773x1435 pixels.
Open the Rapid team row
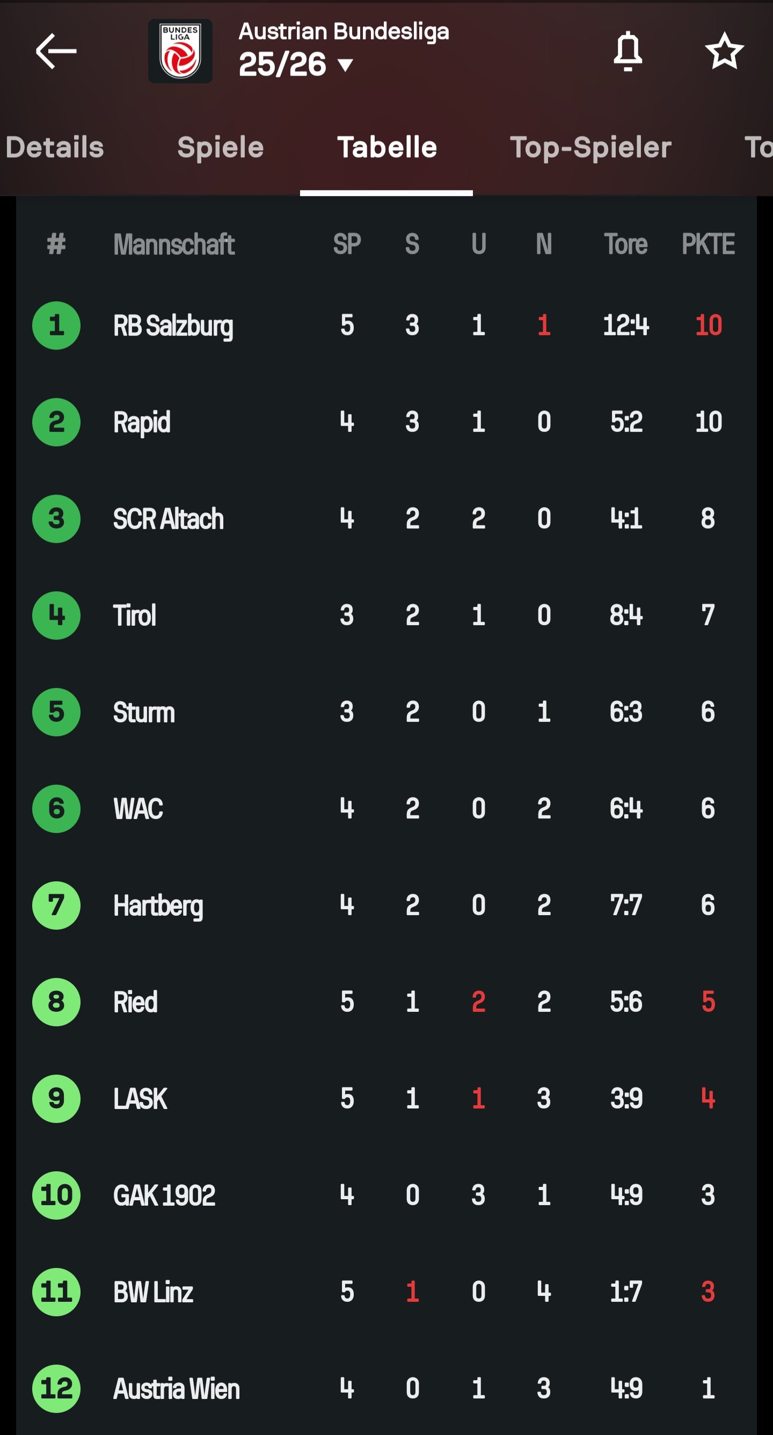386,422
